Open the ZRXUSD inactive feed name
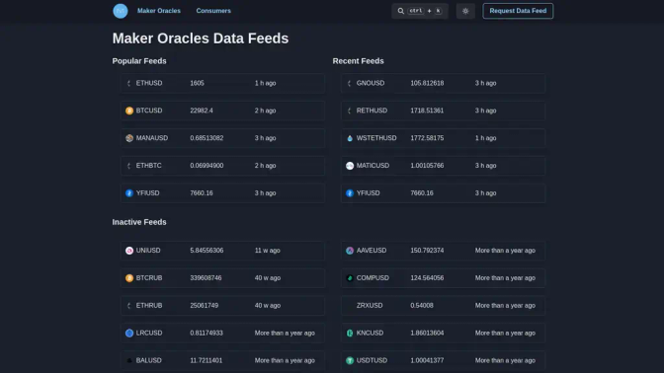 point(370,306)
